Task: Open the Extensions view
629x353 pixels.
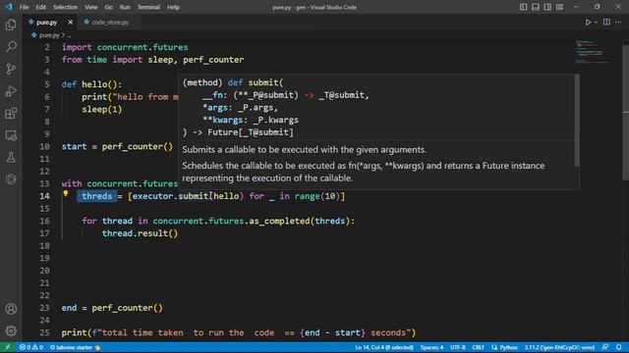Action: [x=11, y=114]
